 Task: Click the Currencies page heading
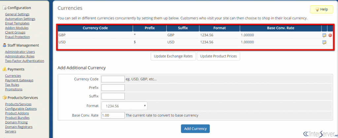pos(70,8)
